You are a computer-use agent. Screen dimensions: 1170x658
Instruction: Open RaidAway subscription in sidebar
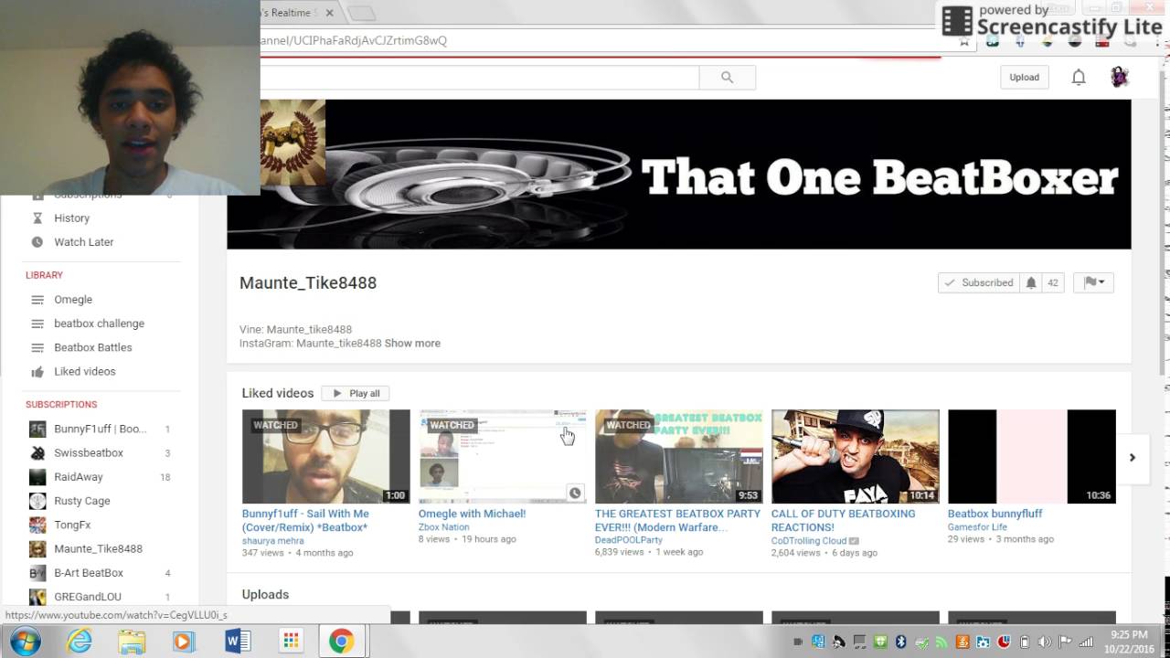coord(78,477)
